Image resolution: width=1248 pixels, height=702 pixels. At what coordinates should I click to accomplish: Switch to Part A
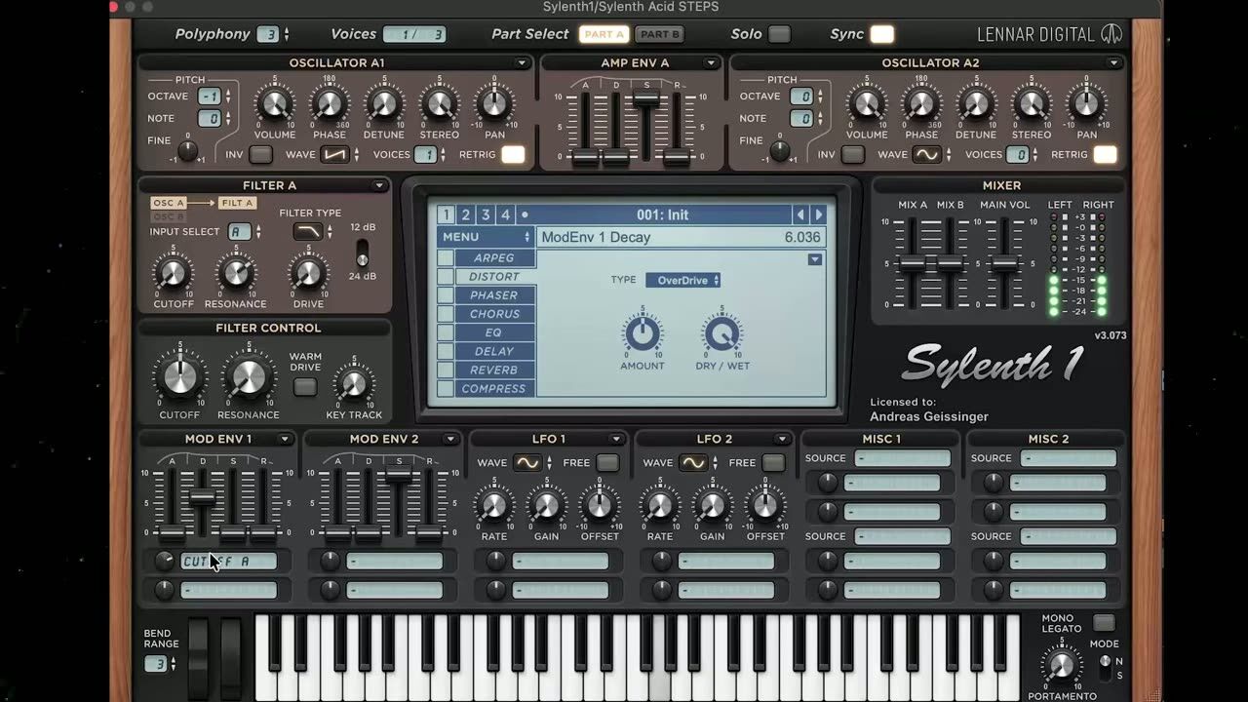point(604,34)
